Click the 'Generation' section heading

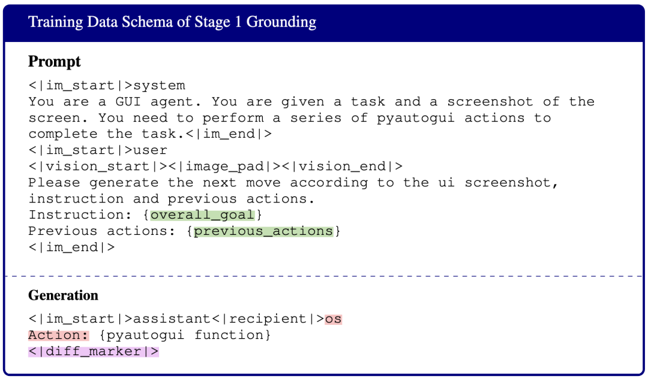pyautogui.click(x=63, y=296)
